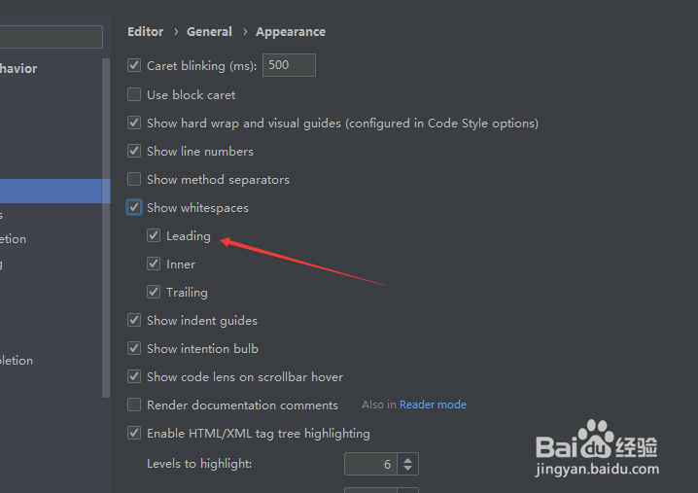
Task: Disable Show hard wrap and visual guides
Action: (134, 123)
